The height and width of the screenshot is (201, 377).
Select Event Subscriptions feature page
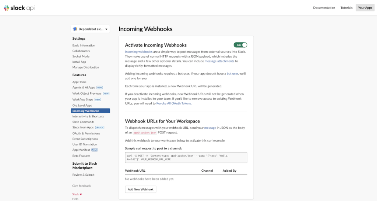click(85, 139)
